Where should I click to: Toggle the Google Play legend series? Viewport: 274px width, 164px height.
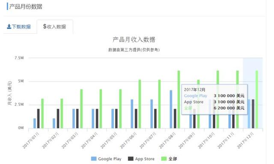click(106, 159)
